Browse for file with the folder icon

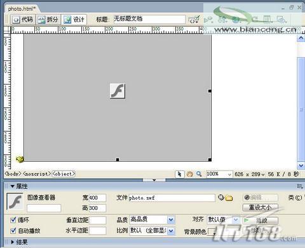(x=229, y=198)
